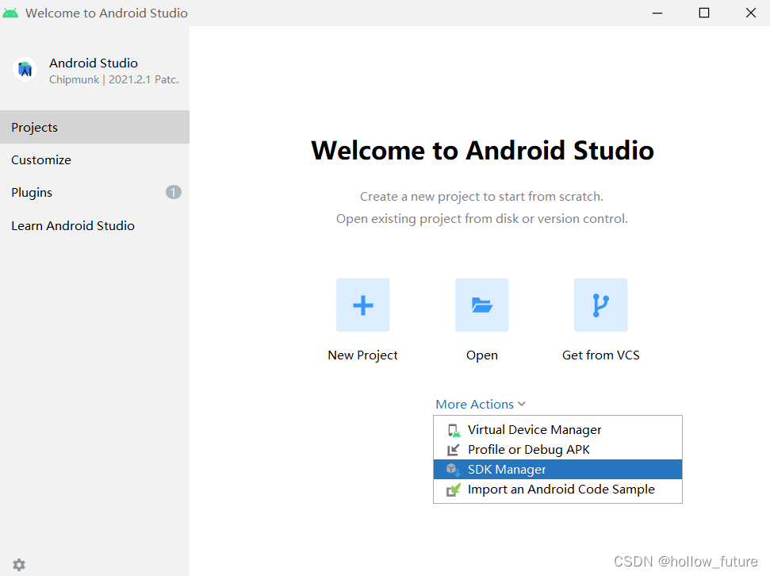Screen dimensions: 770x576
Task: Click the Import Android Code Sample icon
Action: pyautogui.click(x=454, y=490)
